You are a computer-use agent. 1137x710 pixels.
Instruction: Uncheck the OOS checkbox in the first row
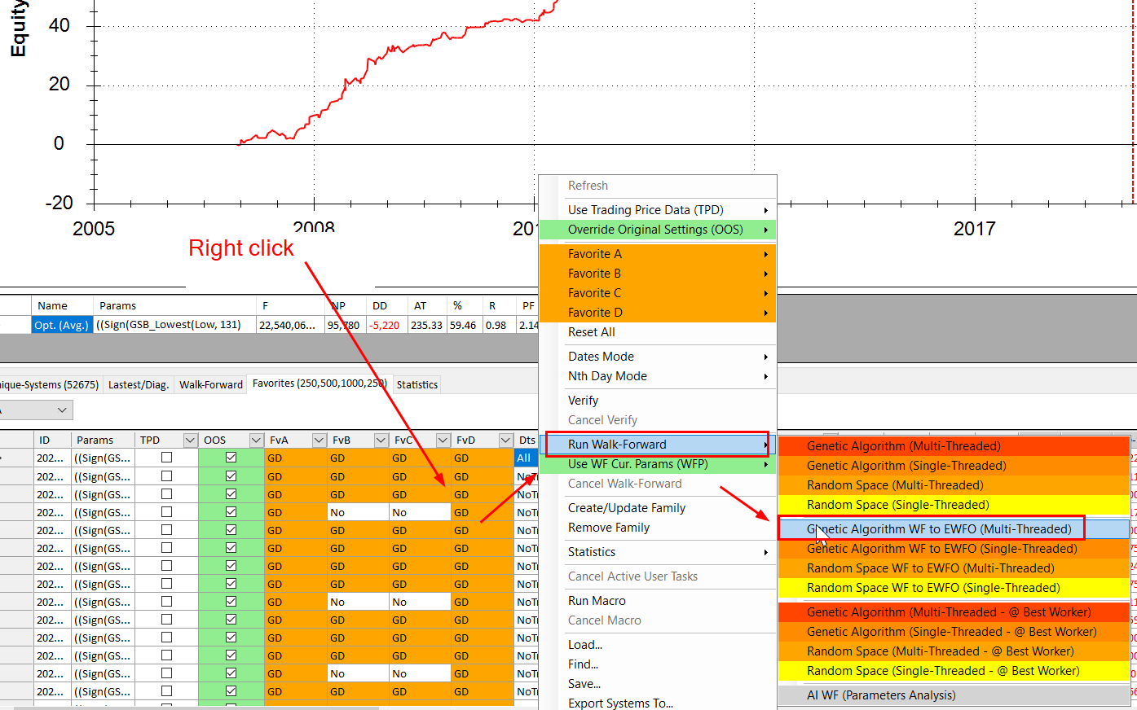231,458
